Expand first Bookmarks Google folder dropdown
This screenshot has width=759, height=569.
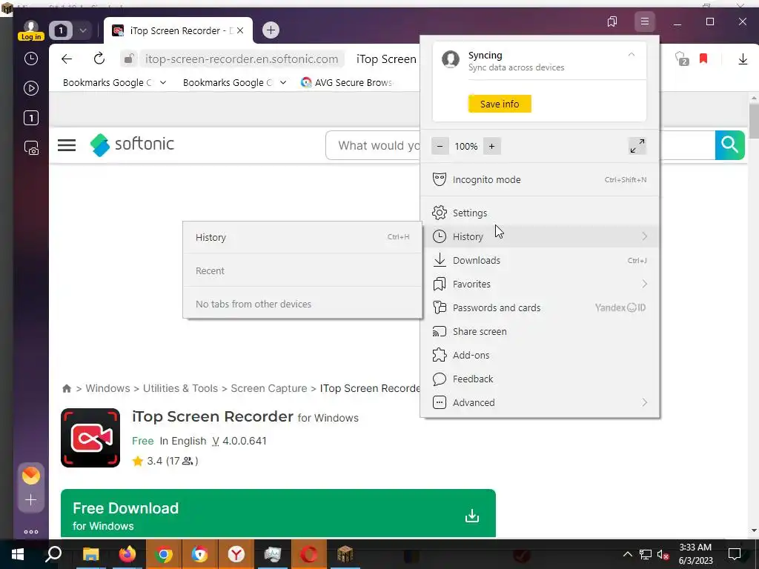[x=163, y=83]
